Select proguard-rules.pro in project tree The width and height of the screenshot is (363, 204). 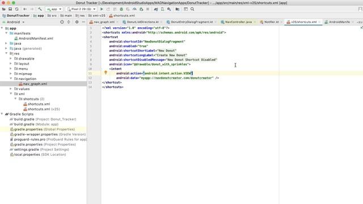pos(48,139)
